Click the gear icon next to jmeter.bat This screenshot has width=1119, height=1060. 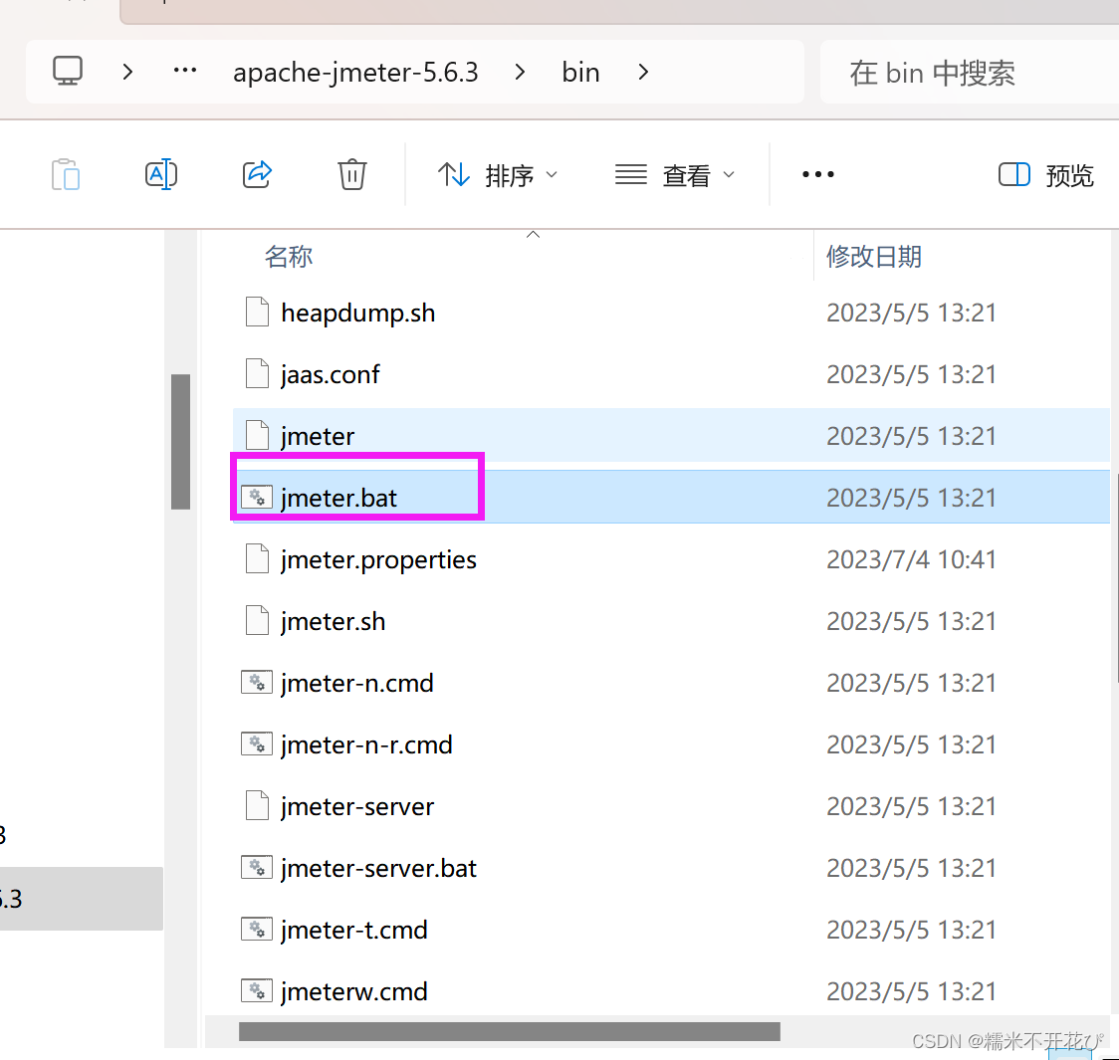tap(257, 497)
